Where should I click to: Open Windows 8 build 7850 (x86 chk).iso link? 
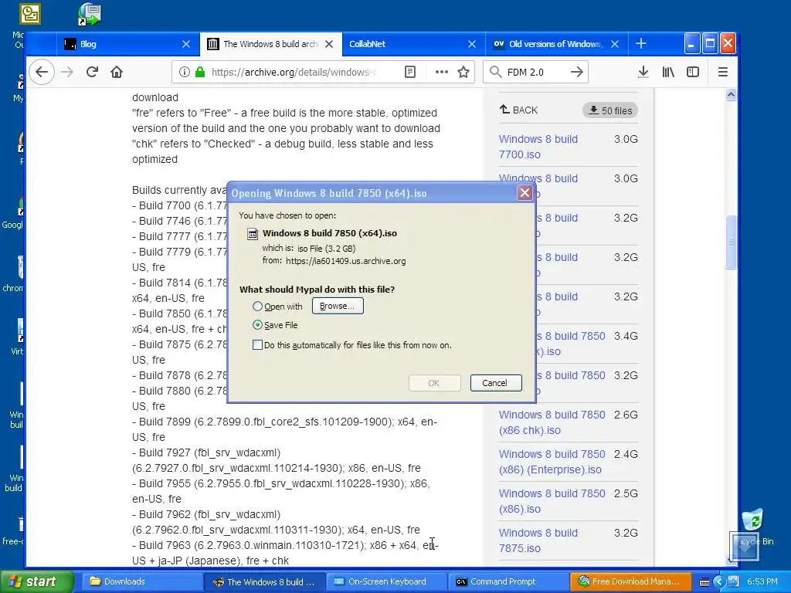(x=552, y=422)
